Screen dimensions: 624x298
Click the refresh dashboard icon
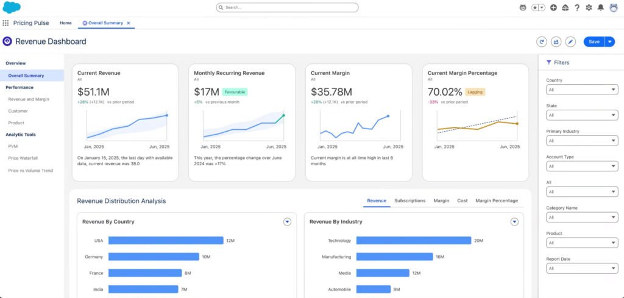[x=541, y=41]
